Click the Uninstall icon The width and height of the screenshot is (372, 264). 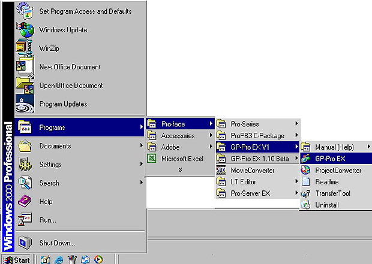(305, 205)
